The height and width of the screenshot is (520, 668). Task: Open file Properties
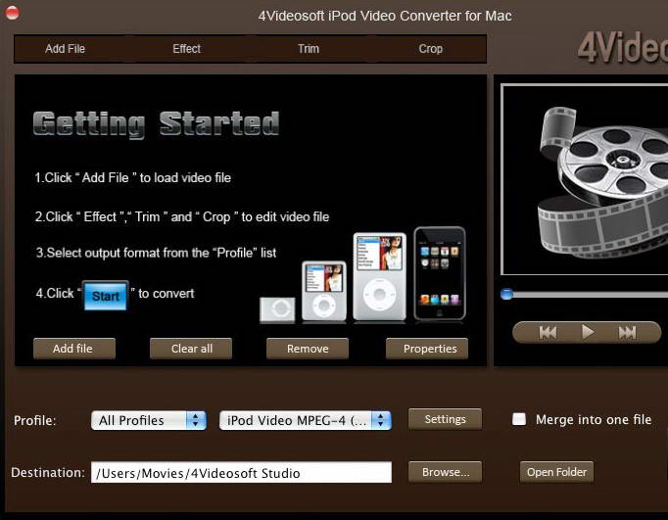click(x=427, y=349)
